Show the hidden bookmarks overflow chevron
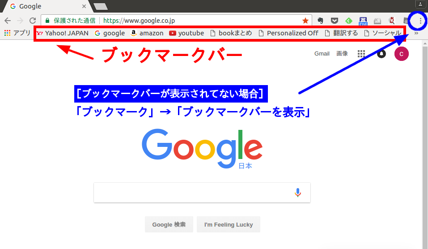The image size is (428, 249). pyautogui.click(x=416, y=33)
